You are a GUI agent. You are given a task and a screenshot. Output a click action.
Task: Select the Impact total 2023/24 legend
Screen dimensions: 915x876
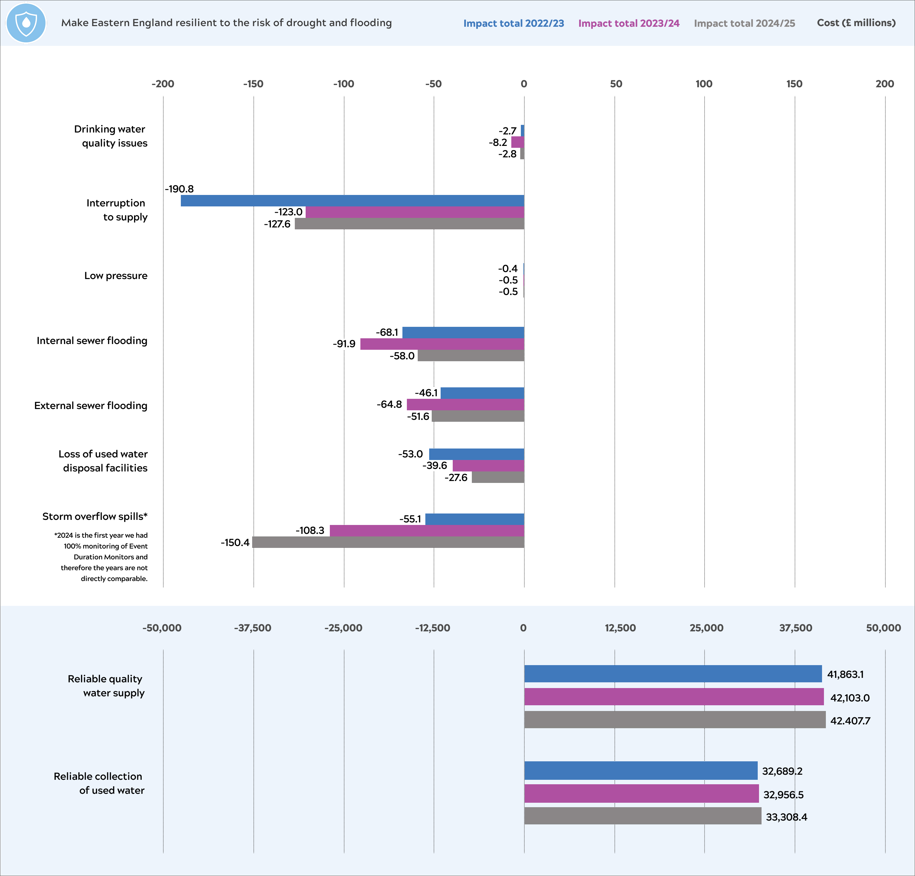[x=628, y=23]
